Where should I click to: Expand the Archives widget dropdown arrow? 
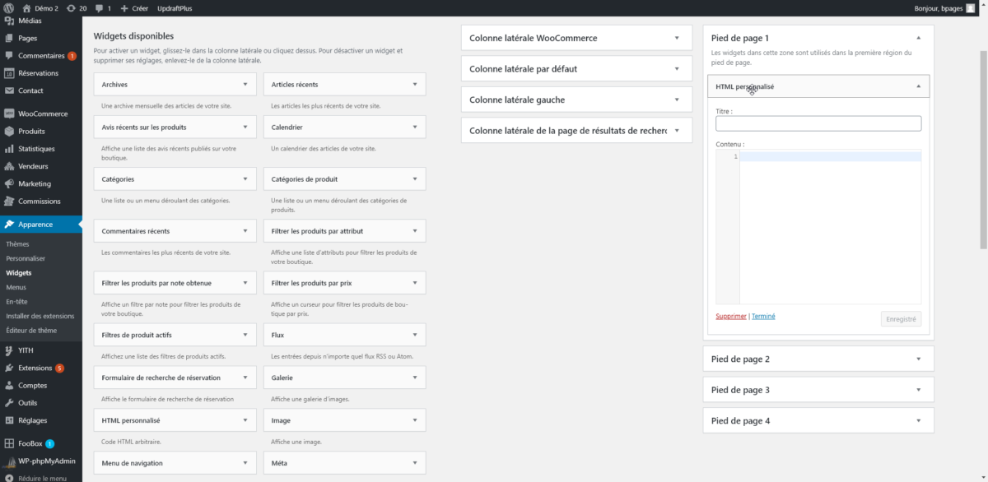(245, 85)
